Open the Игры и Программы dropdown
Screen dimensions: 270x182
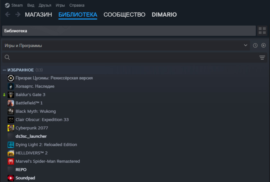125,45
